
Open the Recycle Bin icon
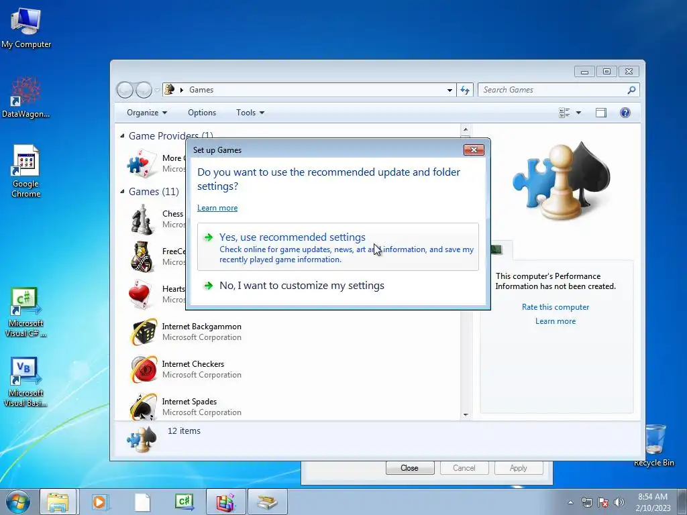pos(654,445)
